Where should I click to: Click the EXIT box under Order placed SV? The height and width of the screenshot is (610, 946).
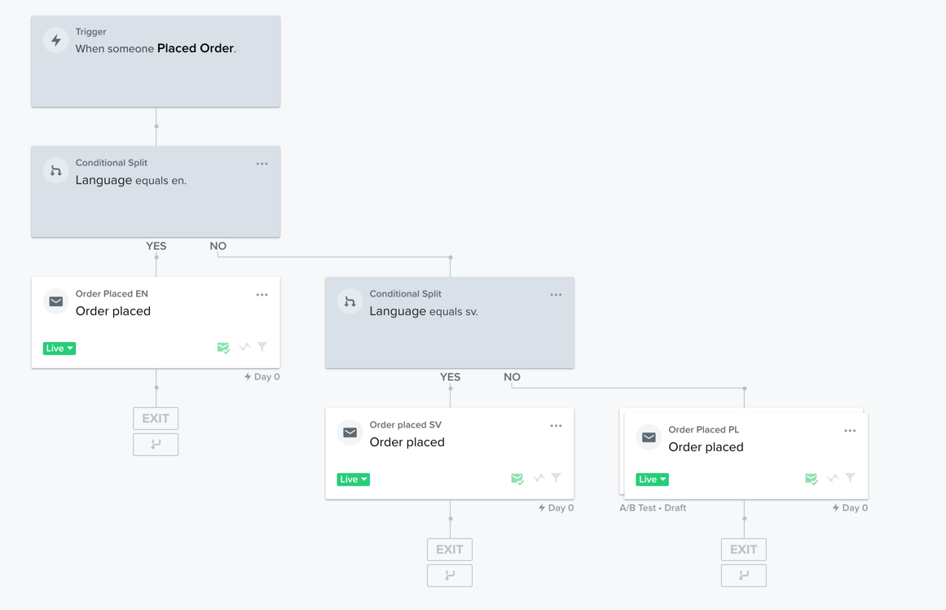coord(449,549)
